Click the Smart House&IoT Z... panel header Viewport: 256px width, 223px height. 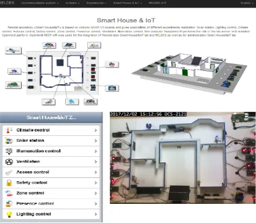(51, 117)
